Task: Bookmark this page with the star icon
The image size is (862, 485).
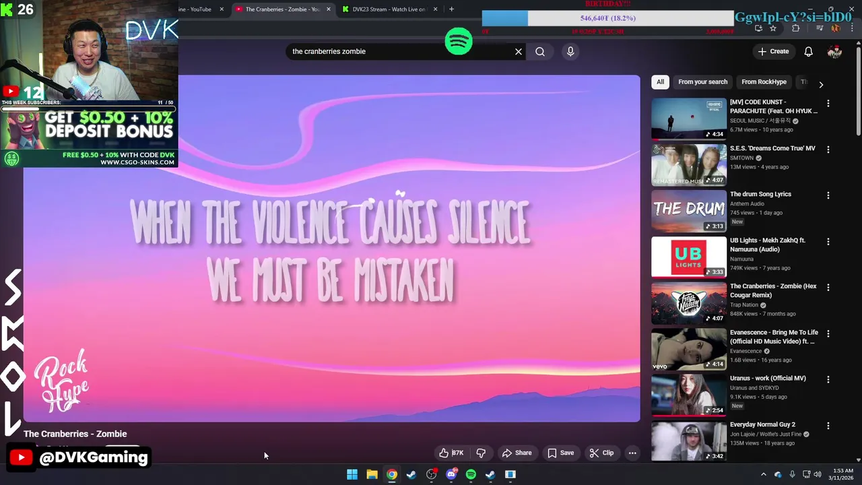Action: [x=773, y=28]
